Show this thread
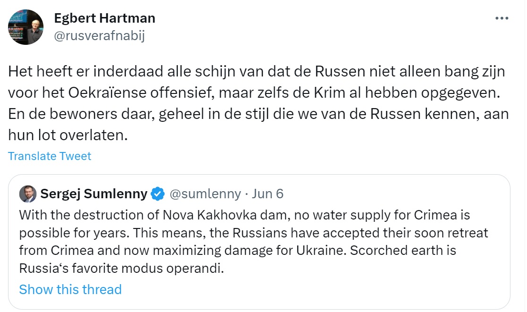Image resolution: width=527 pixels, height=312 pixels. pos(70,289)
